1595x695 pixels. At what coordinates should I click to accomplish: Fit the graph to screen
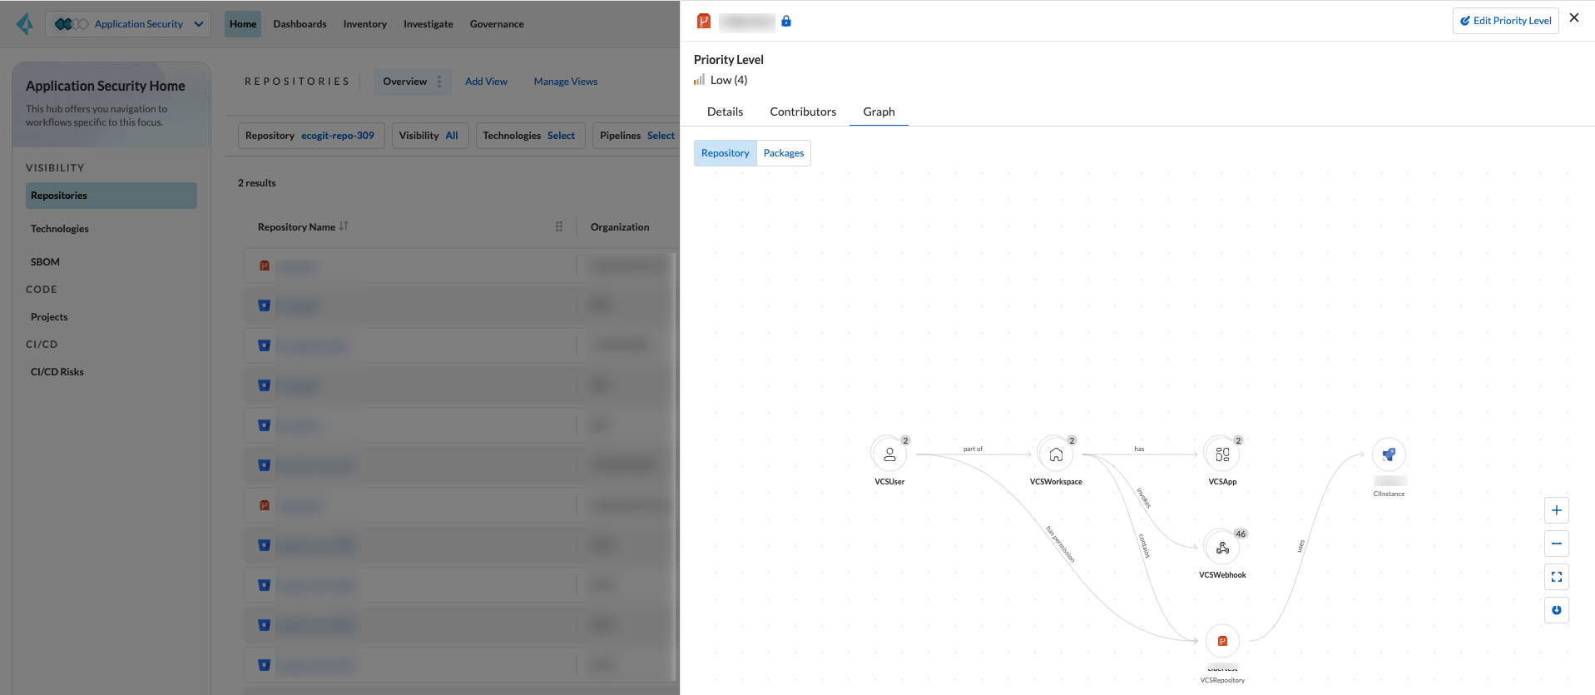tap(1557, 577)
